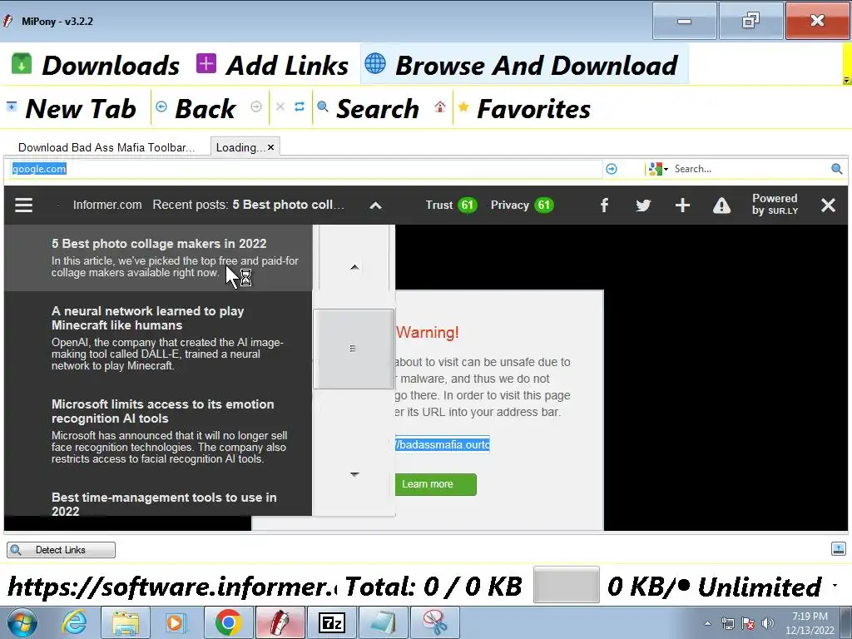Share on Twitter icon

[643, 205]
